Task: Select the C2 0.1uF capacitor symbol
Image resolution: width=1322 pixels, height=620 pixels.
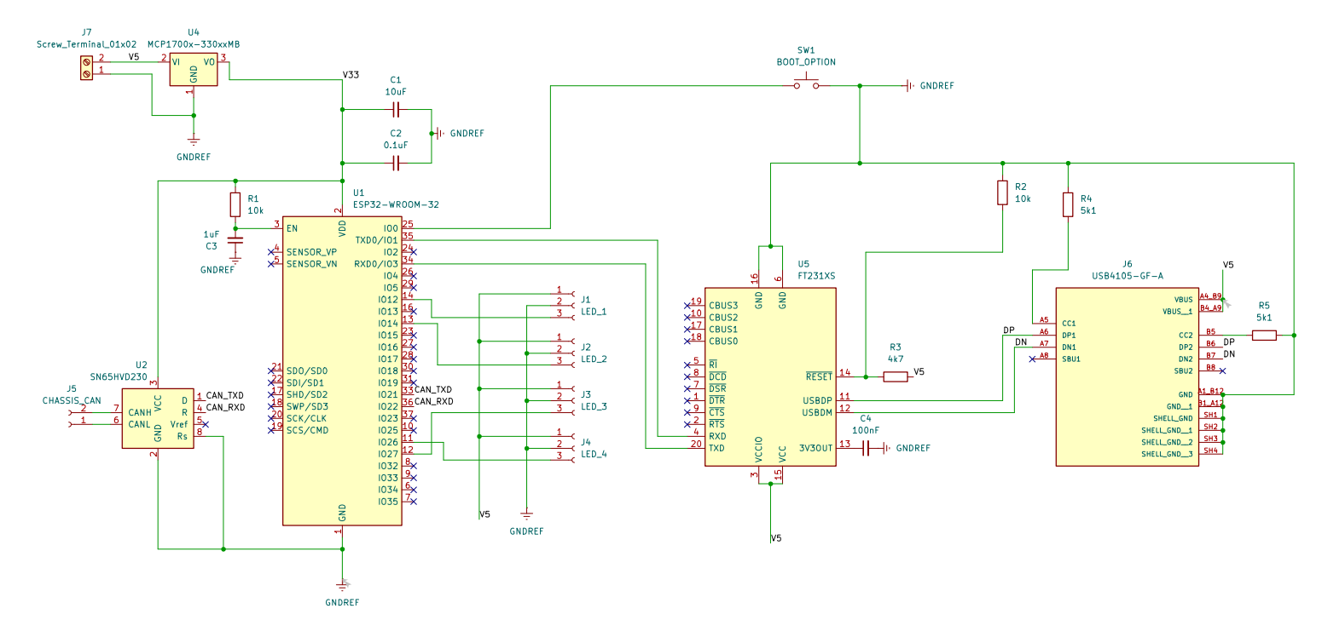Action: 395,163
